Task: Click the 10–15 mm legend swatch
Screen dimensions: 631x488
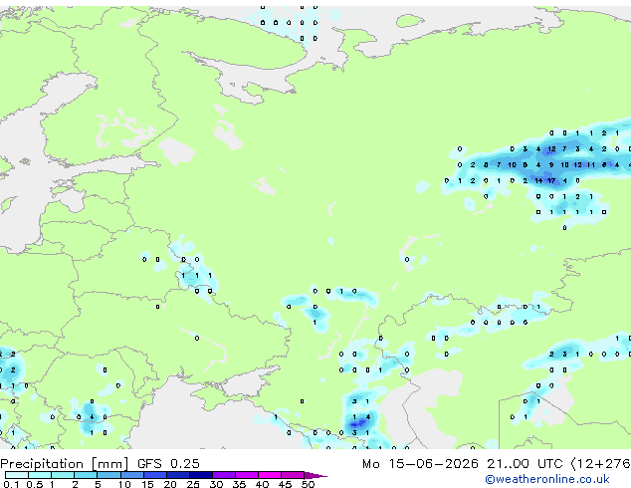Action: (132, 475)
